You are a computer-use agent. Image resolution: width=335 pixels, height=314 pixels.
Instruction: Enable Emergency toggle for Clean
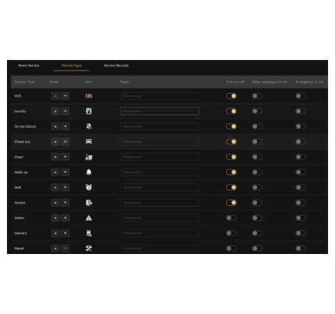pos(301,157)
